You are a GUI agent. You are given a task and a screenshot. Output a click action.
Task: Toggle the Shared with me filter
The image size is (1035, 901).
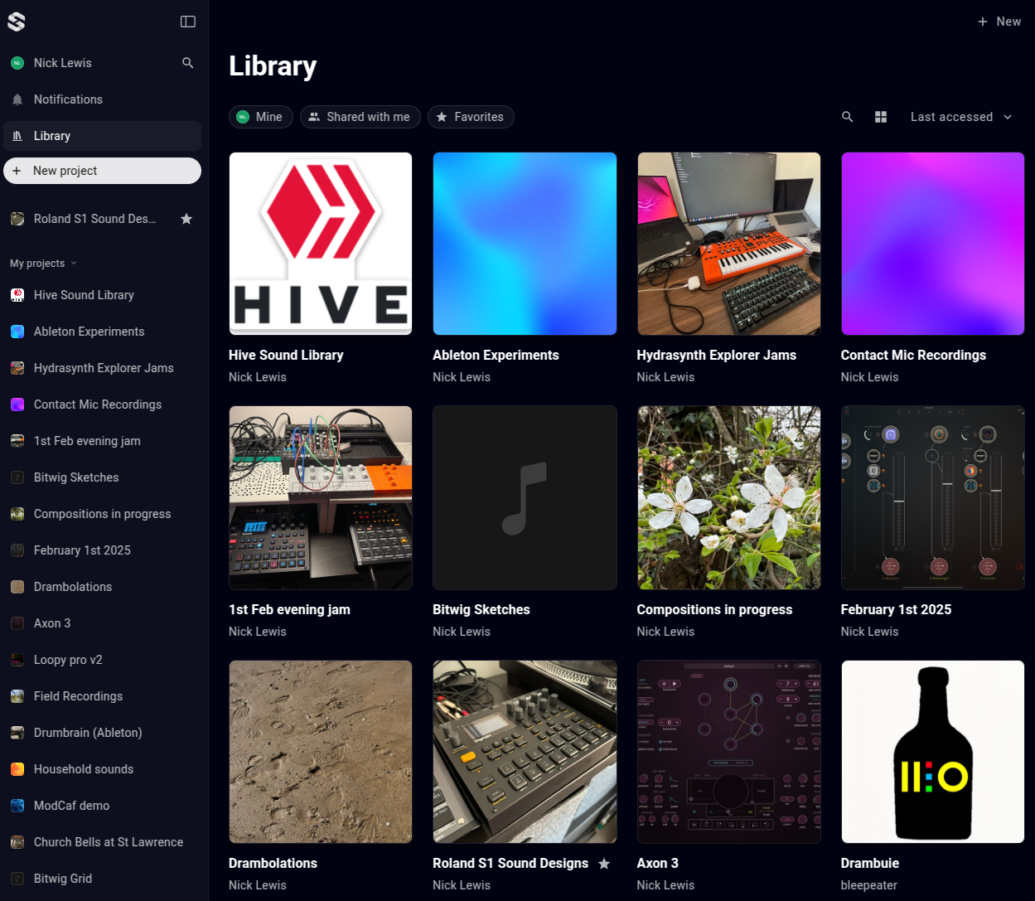360,117
